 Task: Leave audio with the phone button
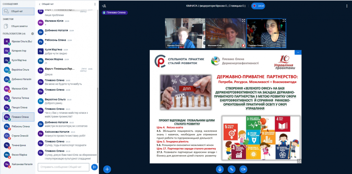click(x=232, y=169)
